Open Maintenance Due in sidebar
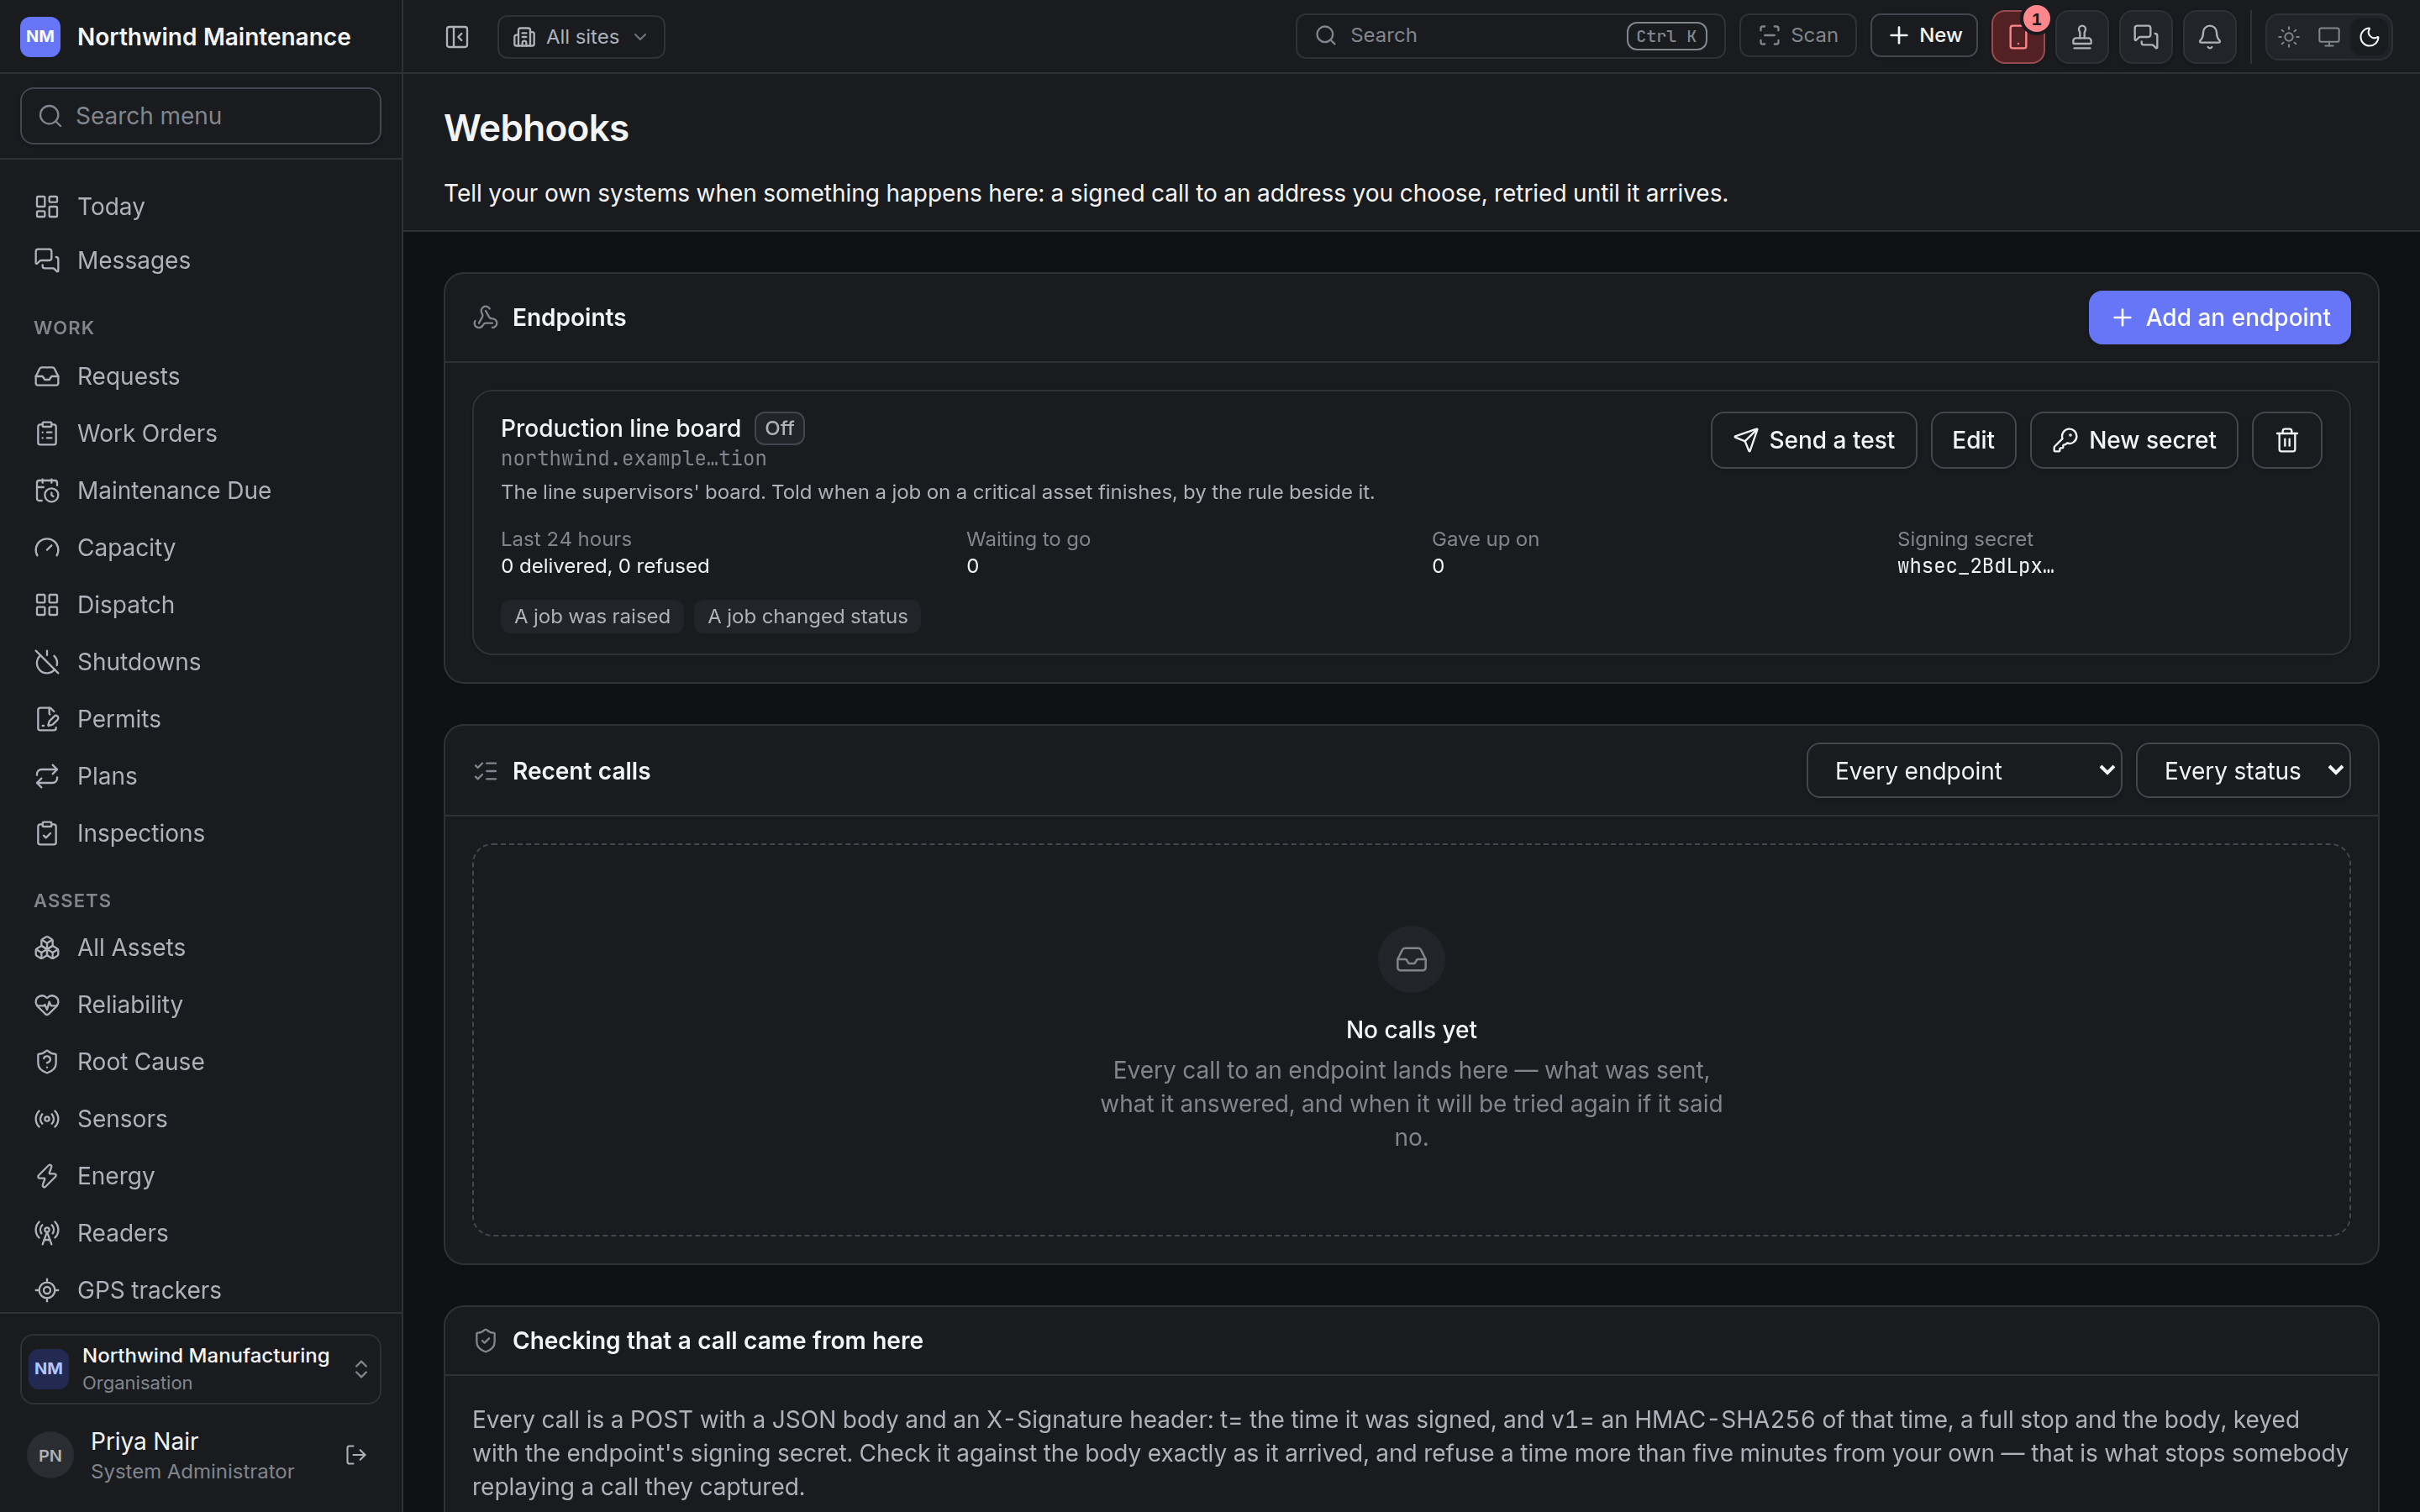2420x1512 pixels. 201,490
